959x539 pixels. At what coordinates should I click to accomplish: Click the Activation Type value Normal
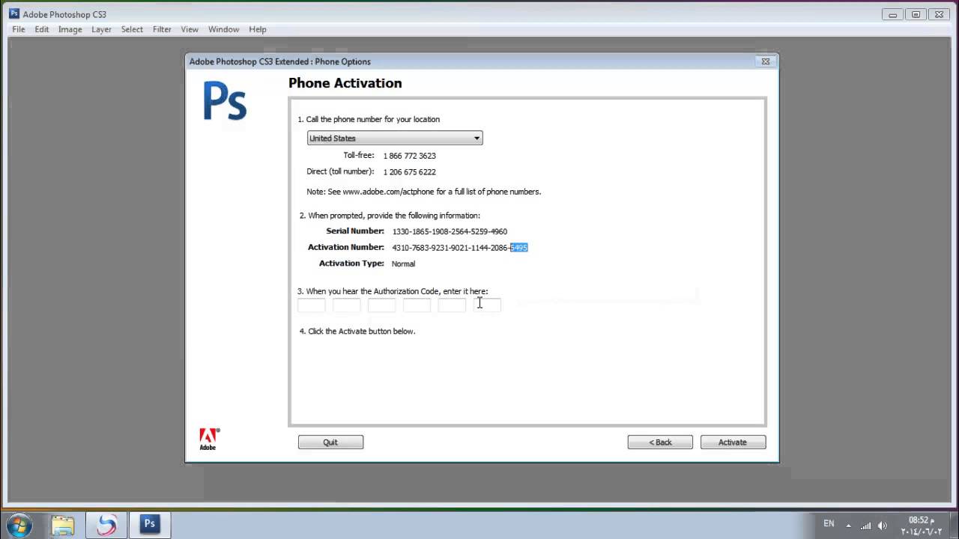[x=403, y=264]
